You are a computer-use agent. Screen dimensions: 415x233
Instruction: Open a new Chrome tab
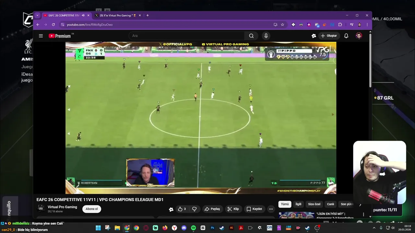[148, 15]
